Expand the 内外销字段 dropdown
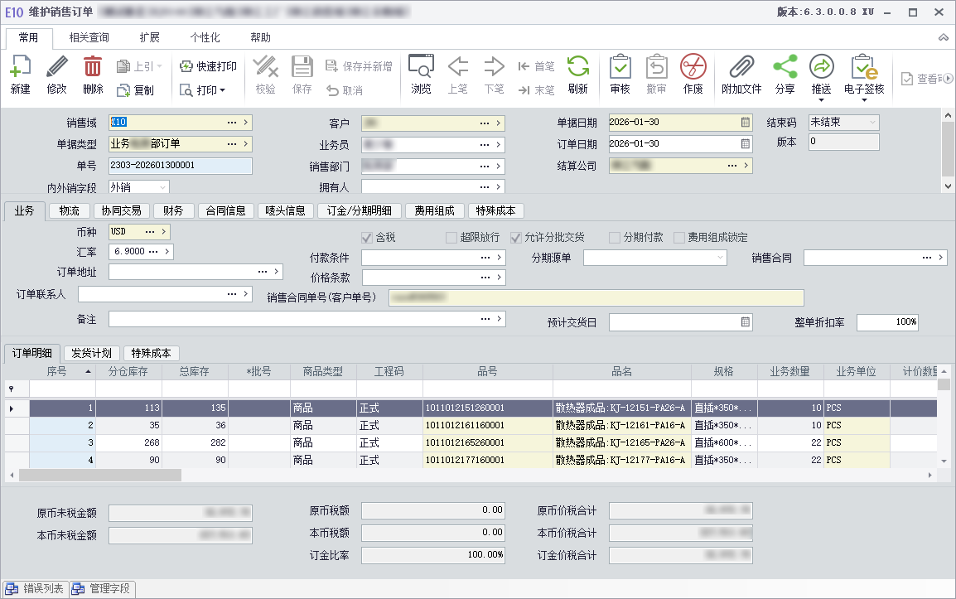The image size is (956, 599). (162, 187)
